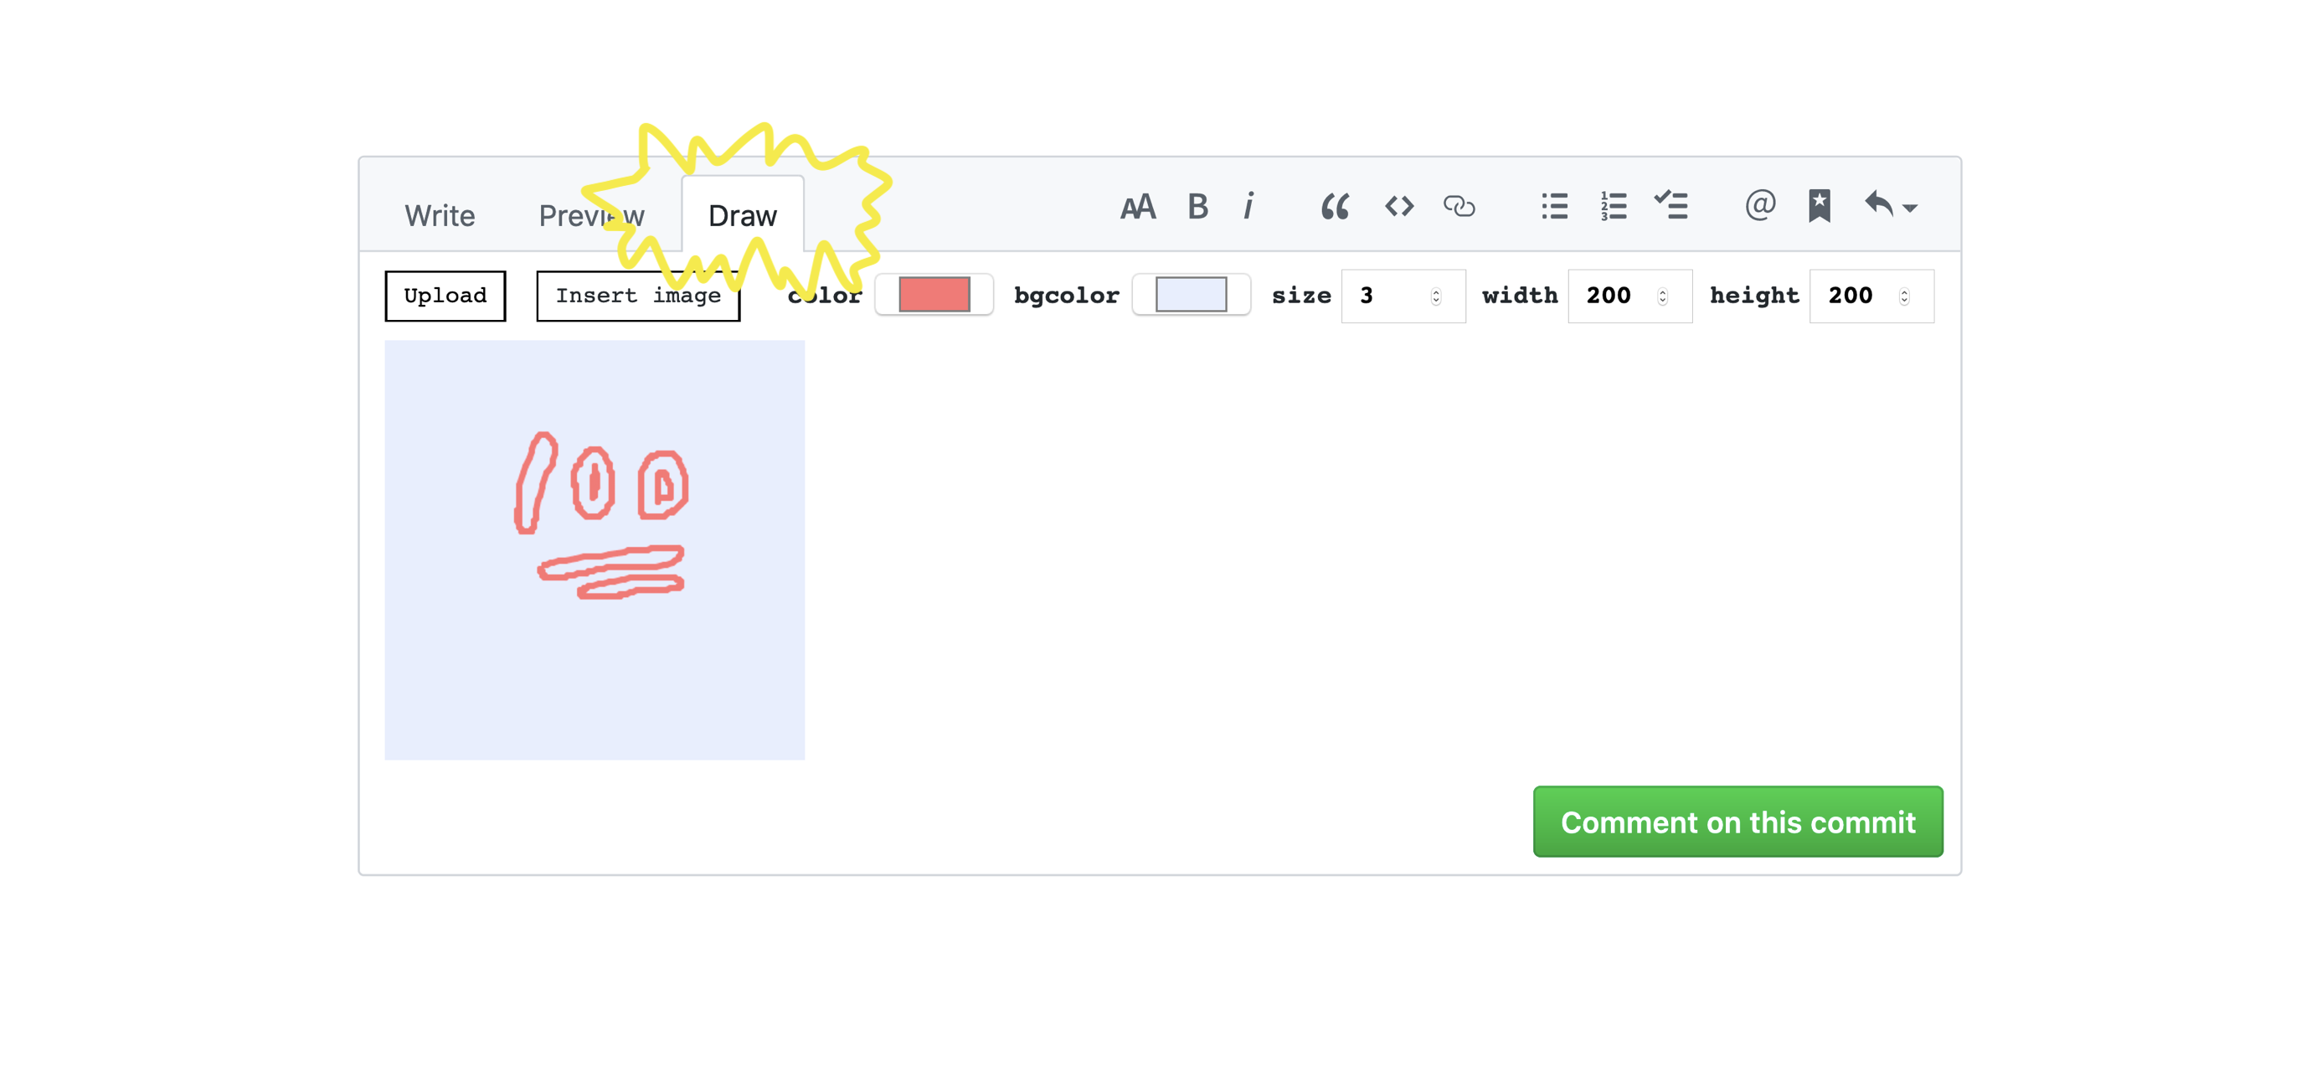Click the Bold formatting icon
The height and width of the screenshot is (1072, 2301).
(x=1199, y=207)
